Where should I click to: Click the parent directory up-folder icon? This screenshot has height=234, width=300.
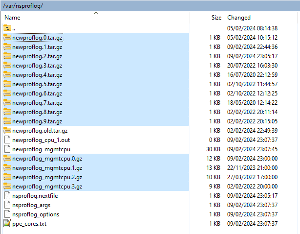point(7,28)
